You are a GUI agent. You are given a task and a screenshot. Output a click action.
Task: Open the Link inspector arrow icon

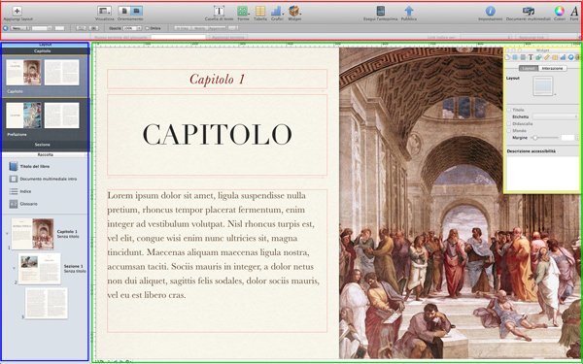point(570,57)
